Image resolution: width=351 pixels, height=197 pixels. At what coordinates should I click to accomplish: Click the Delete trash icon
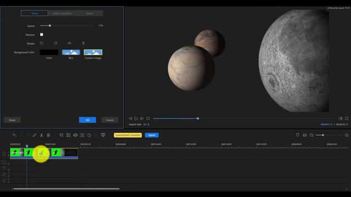click(48, 135)
